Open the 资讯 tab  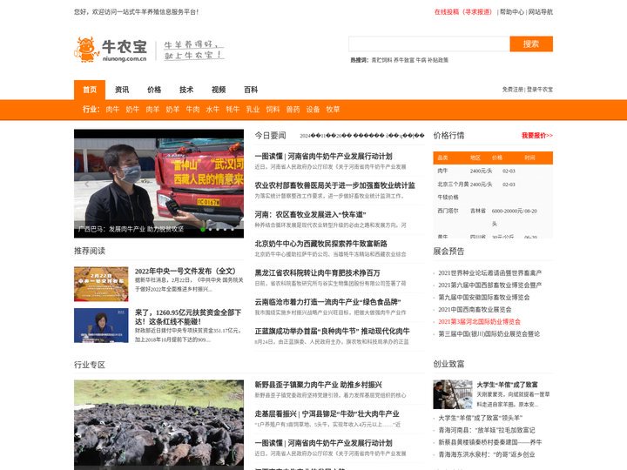click(122, 90)
